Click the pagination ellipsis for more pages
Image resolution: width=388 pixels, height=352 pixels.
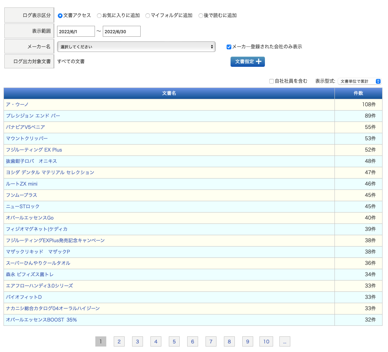tap(284, 341)
